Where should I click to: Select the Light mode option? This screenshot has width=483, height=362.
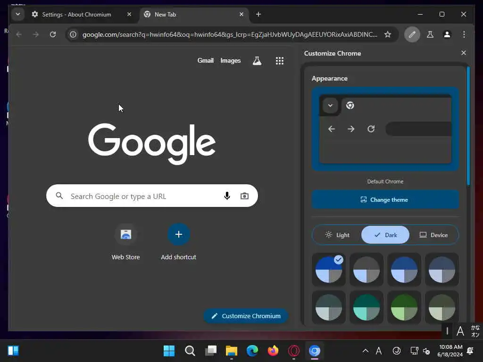click(337, 235)
